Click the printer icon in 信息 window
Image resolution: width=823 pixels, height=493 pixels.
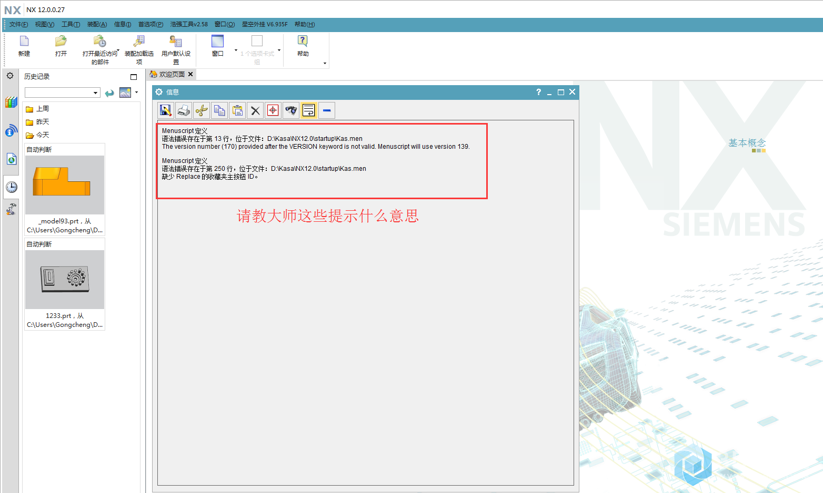pyautogui.click(x=184, y=110)
